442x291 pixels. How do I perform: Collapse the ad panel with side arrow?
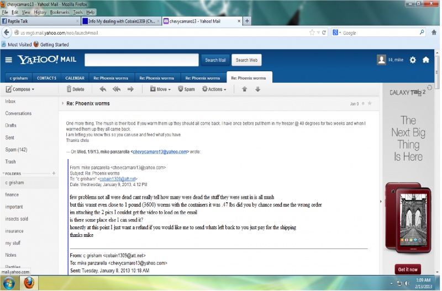tap(381, 202)
